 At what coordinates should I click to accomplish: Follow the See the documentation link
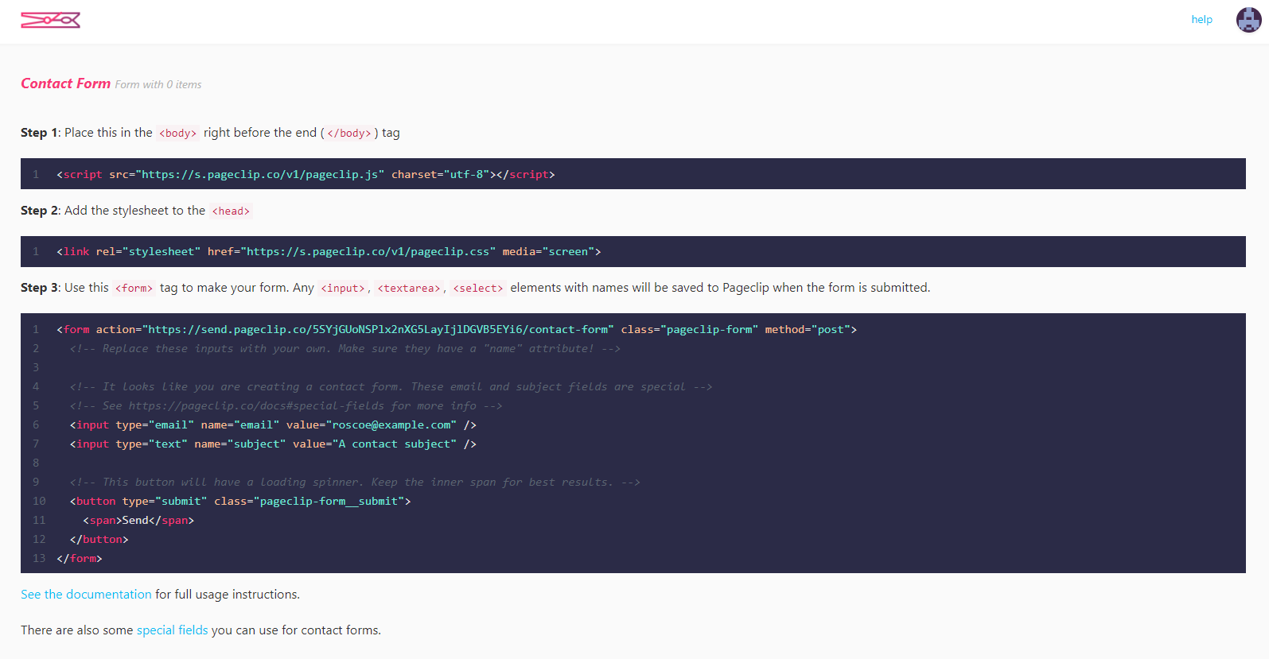point(86,595)
